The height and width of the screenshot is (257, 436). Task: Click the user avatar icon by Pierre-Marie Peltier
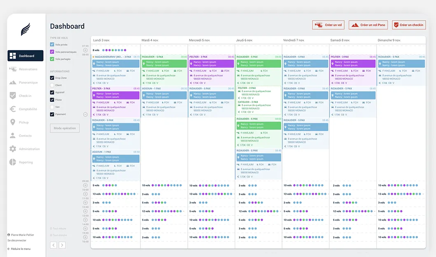tap(9, 235)
